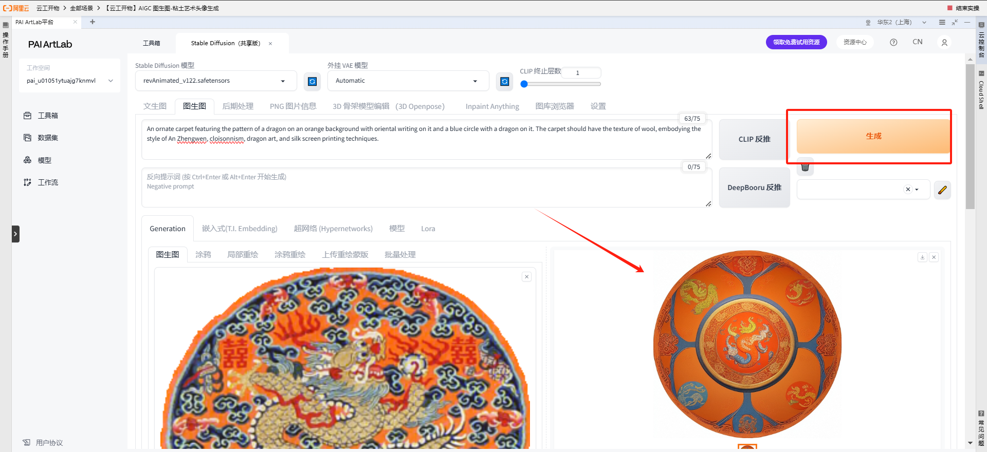This screenshot has width=987, height=452.
Task: Open the 超网络 (Hypernetworks) tab
Action: coord(333,229)
